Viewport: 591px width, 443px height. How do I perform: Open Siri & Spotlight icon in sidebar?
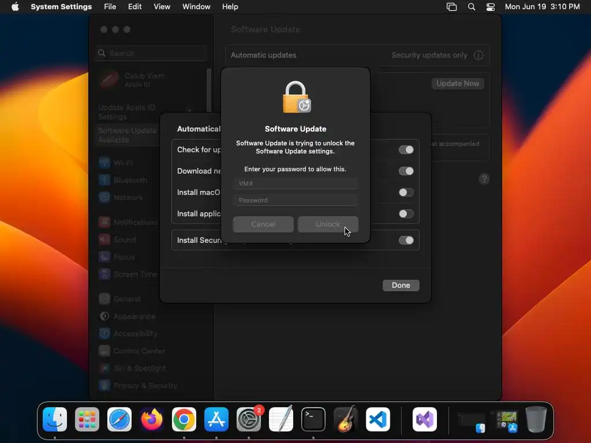click(x=104, y=369)
